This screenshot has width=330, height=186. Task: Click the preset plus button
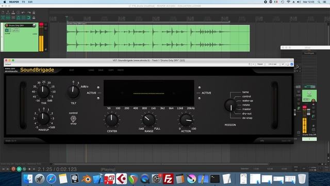(253, 64)
